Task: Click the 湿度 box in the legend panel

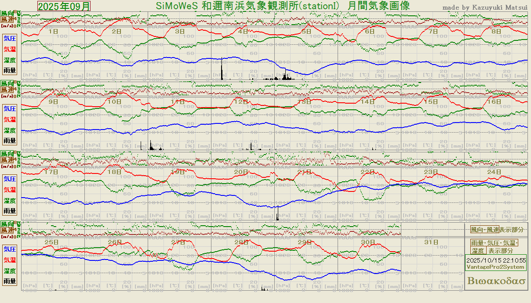Action: pos(478,251)
